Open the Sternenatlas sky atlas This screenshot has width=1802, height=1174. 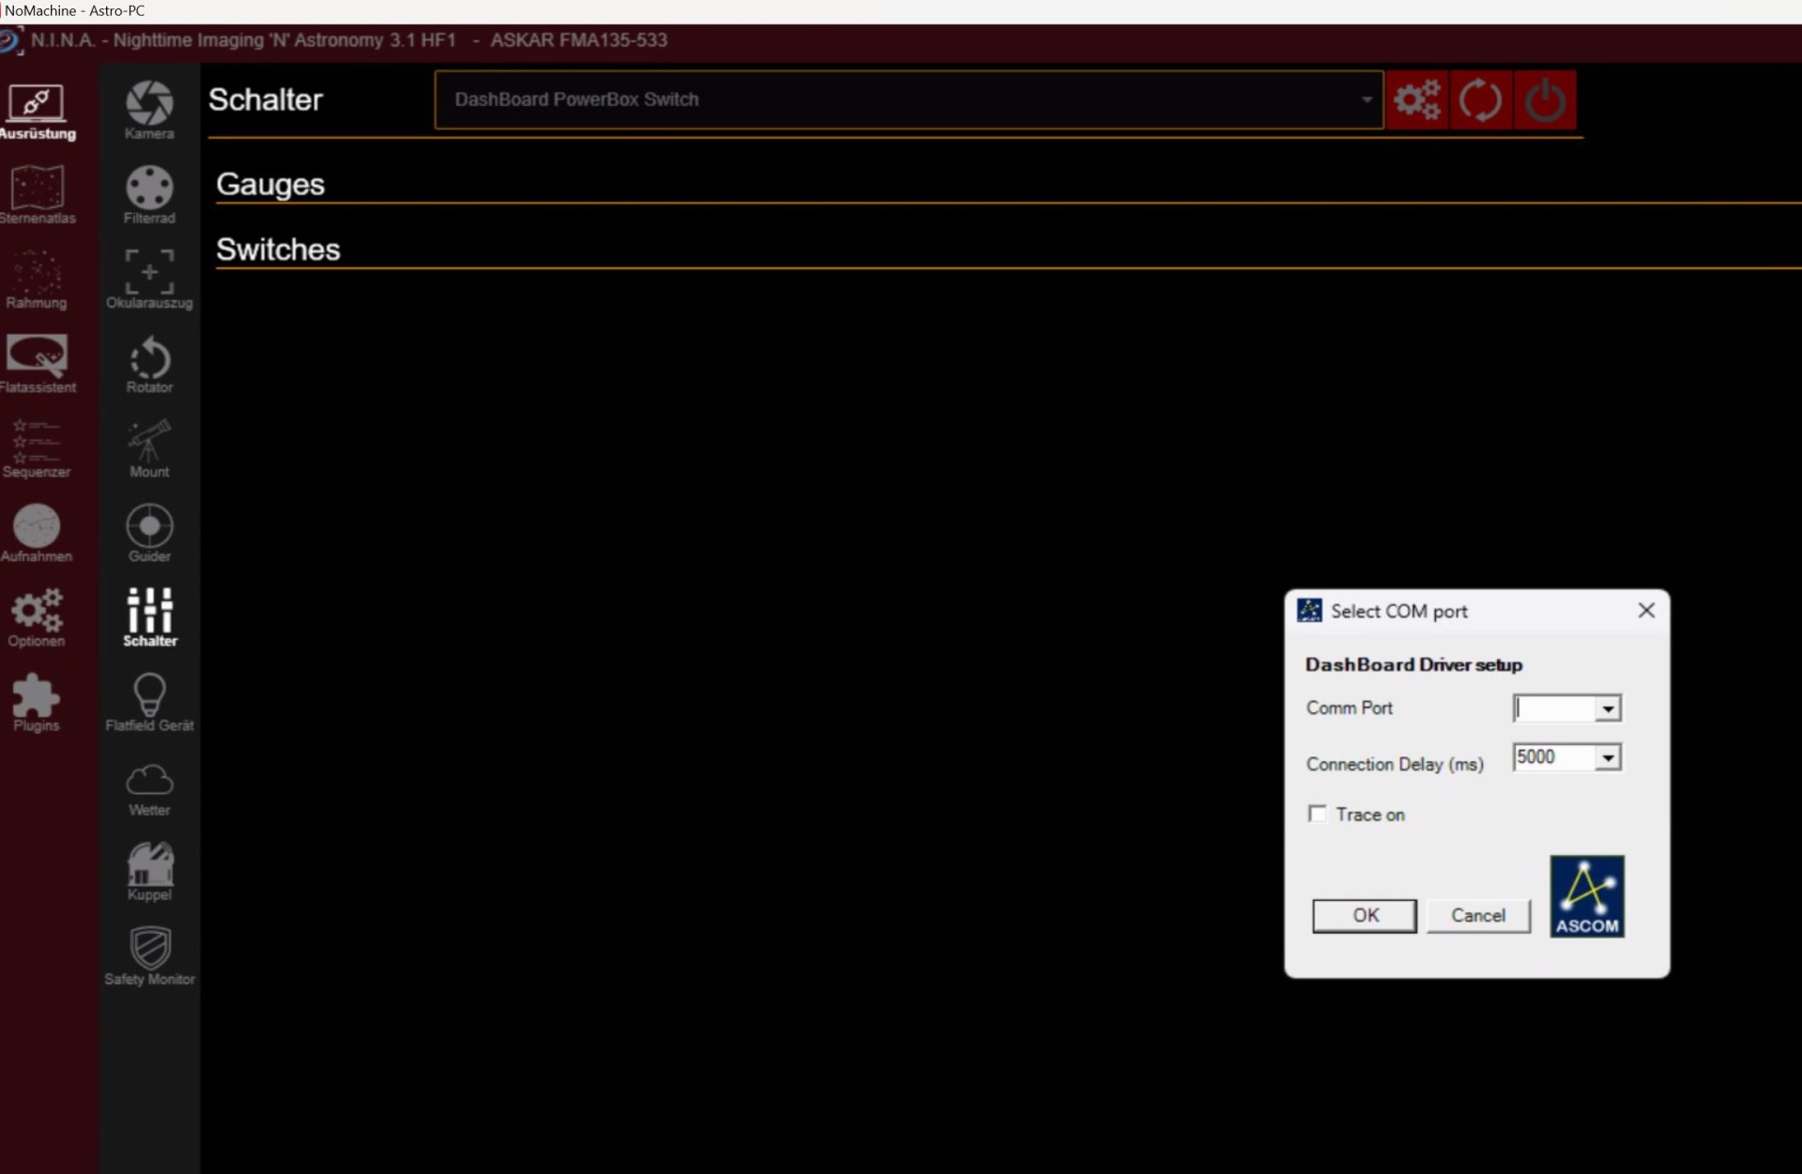(37, 195)
